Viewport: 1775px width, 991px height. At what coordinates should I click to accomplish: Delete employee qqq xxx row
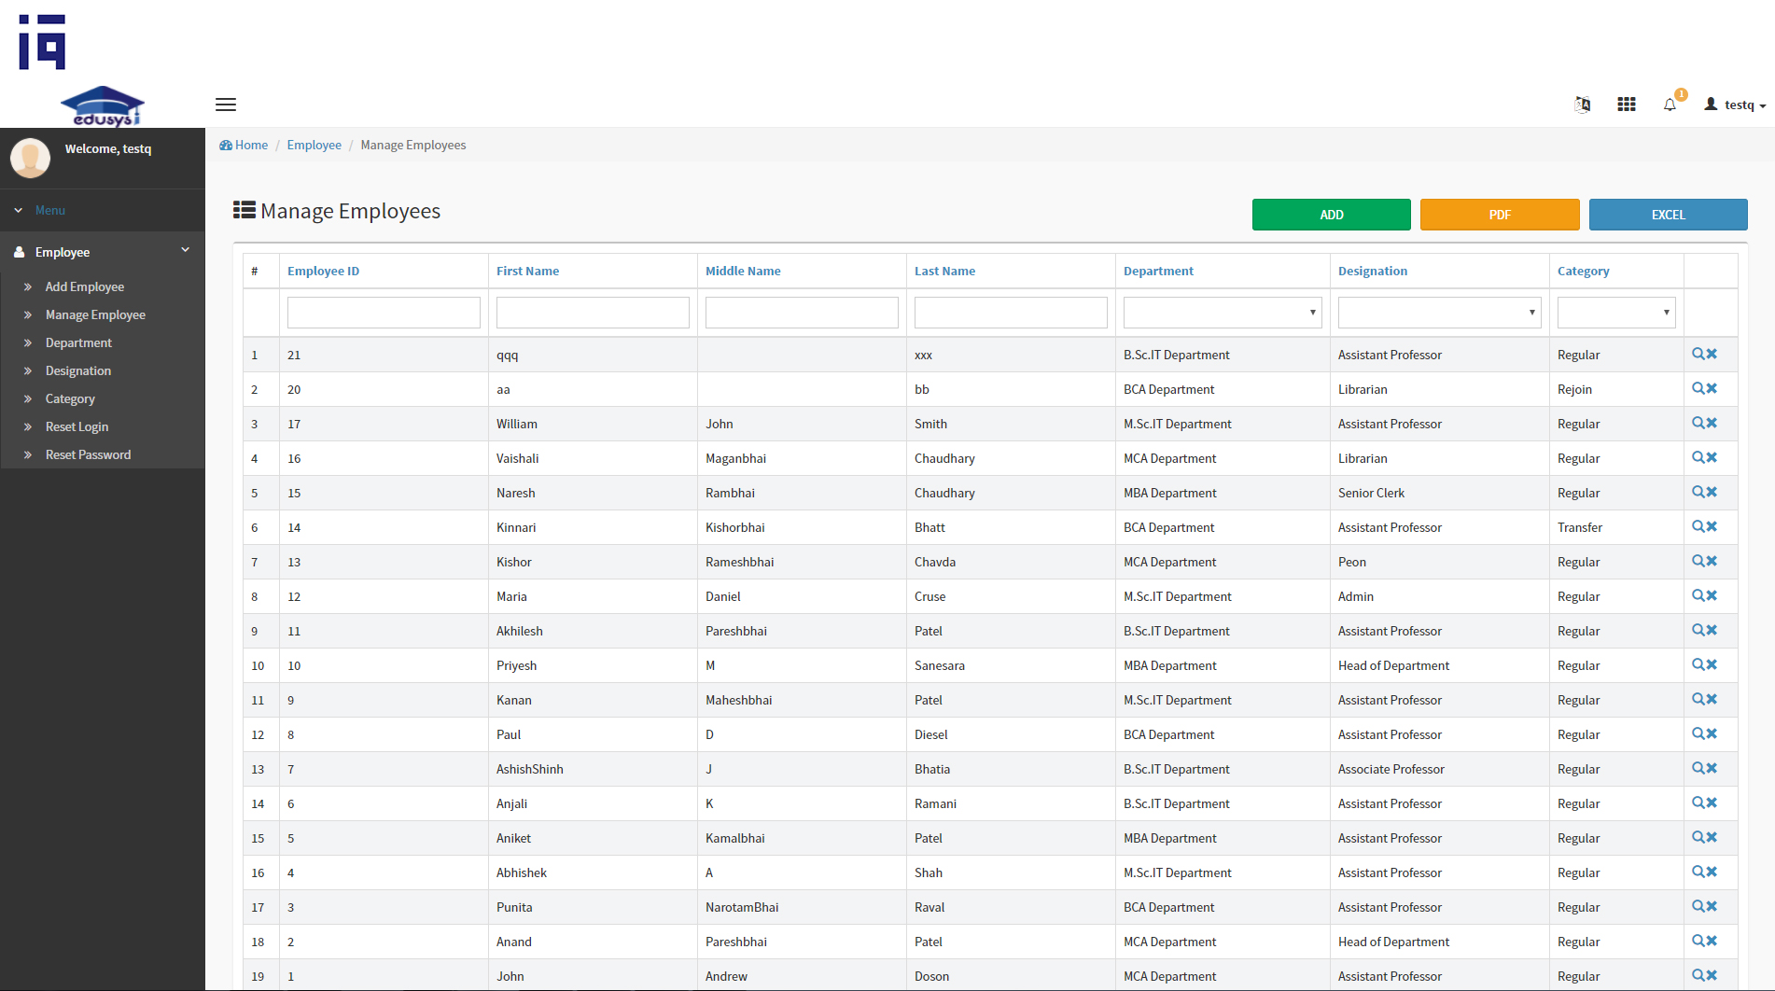click(1712, 354)
